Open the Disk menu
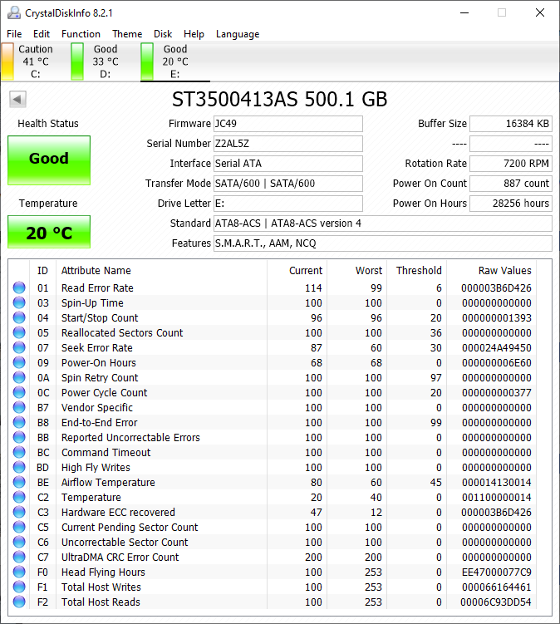 [x=163, y=34]
